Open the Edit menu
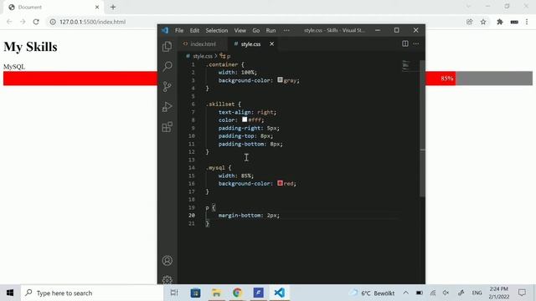536x301 pixels. [x=194, y=30]
